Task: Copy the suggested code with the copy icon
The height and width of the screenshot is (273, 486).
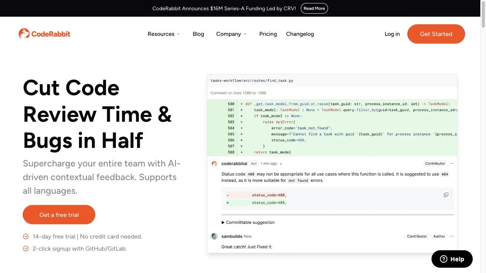Action: [446, 195]
